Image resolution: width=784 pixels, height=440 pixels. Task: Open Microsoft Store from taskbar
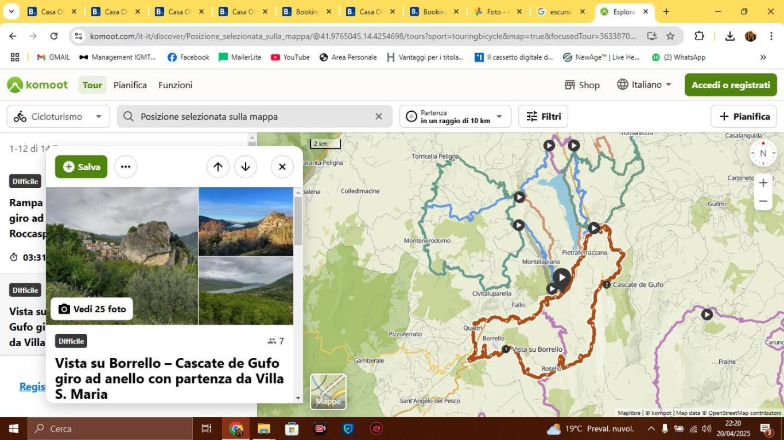[292, 429]
